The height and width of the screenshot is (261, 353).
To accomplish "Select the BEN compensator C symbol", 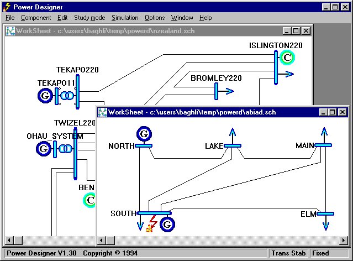I will [89, 200].
